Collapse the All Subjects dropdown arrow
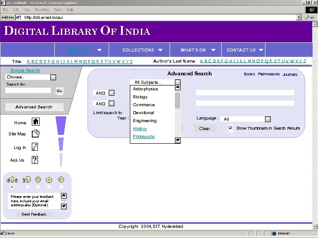 [178, 82]
